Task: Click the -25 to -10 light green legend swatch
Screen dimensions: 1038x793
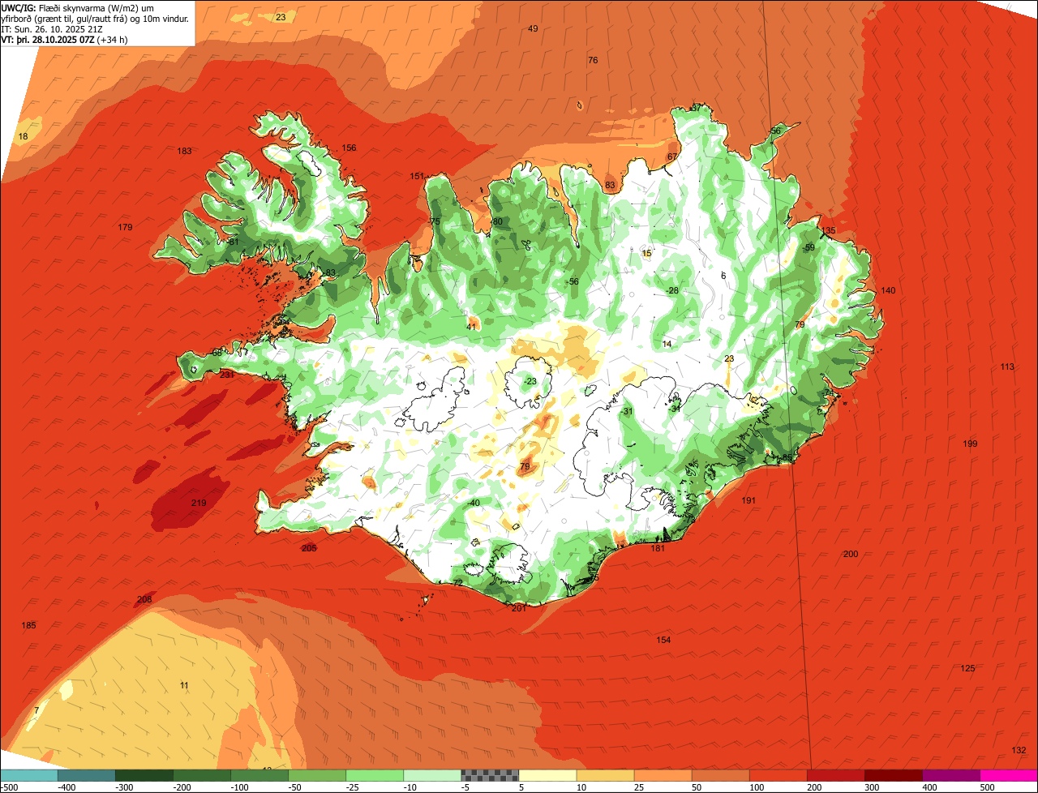Action: click(x=375, y=775)
